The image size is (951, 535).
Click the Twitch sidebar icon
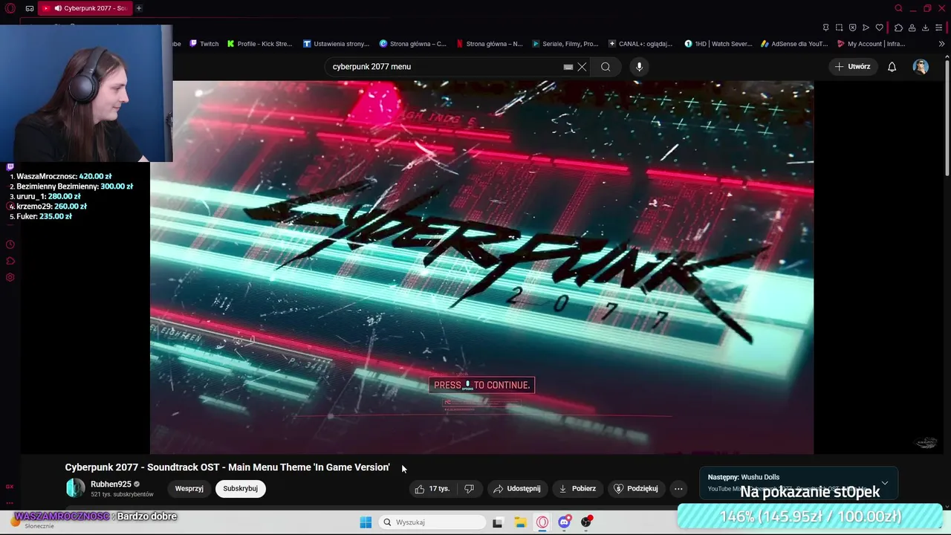(x=10, y=167)
